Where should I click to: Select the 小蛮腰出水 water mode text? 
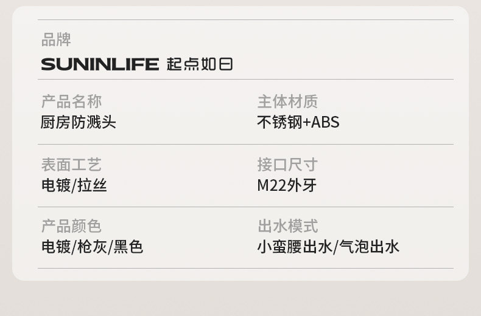[x=294, y=247]
